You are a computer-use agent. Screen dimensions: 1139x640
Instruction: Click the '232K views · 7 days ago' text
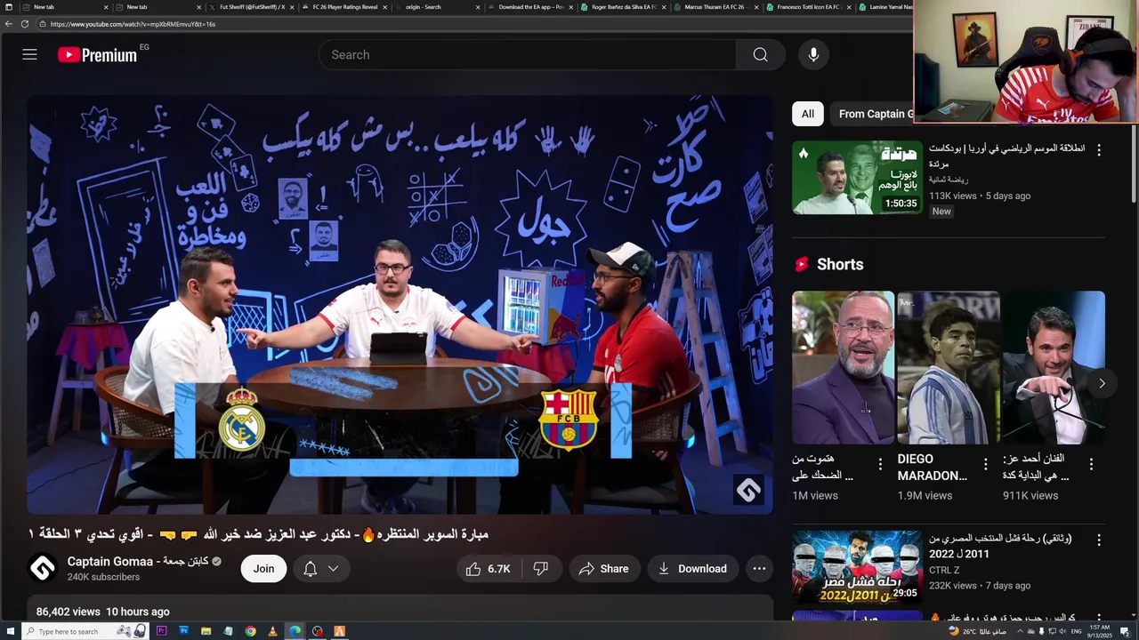(x=980, y=586)
